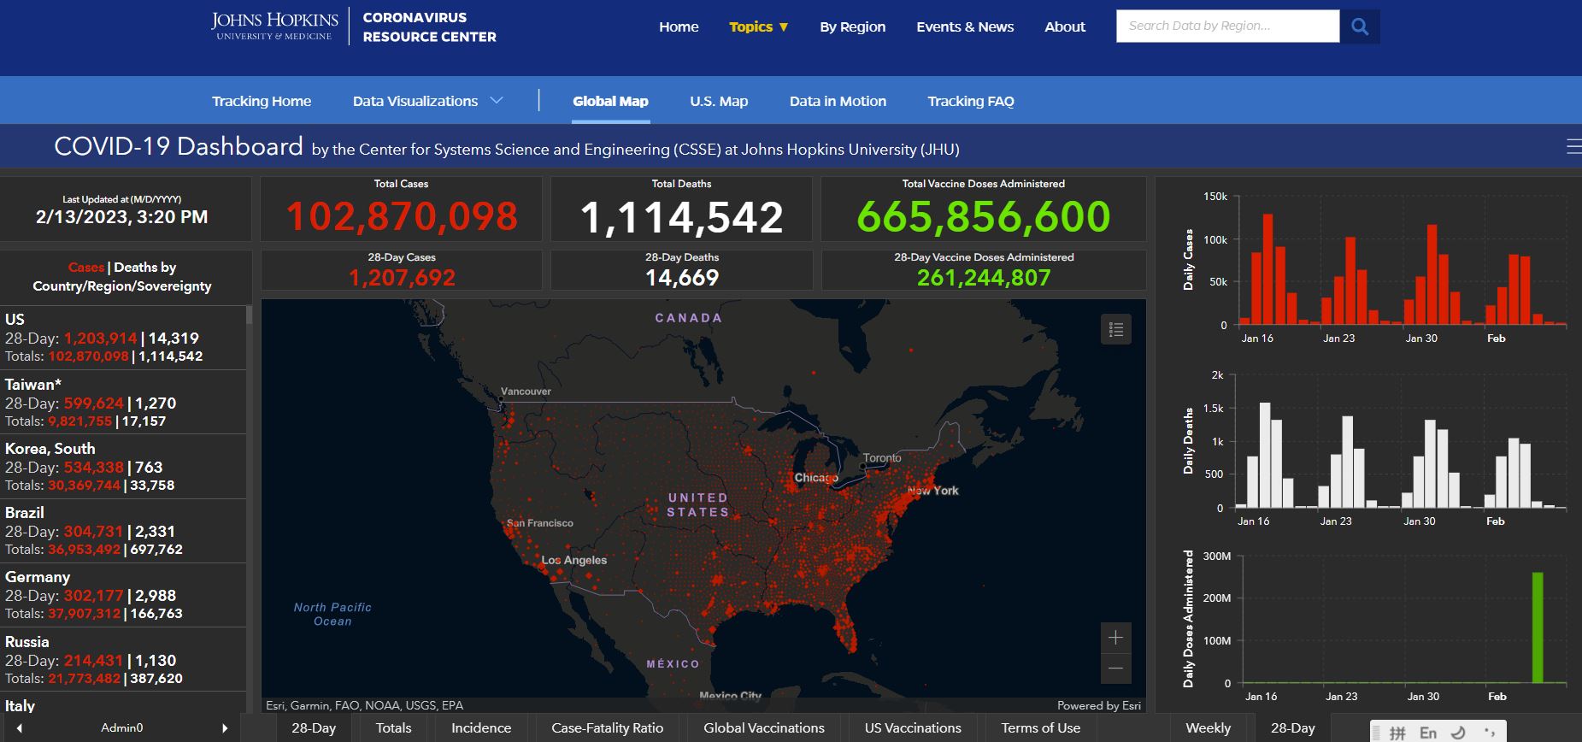Open Events & News
The image size is (1582, 742).
965,26
